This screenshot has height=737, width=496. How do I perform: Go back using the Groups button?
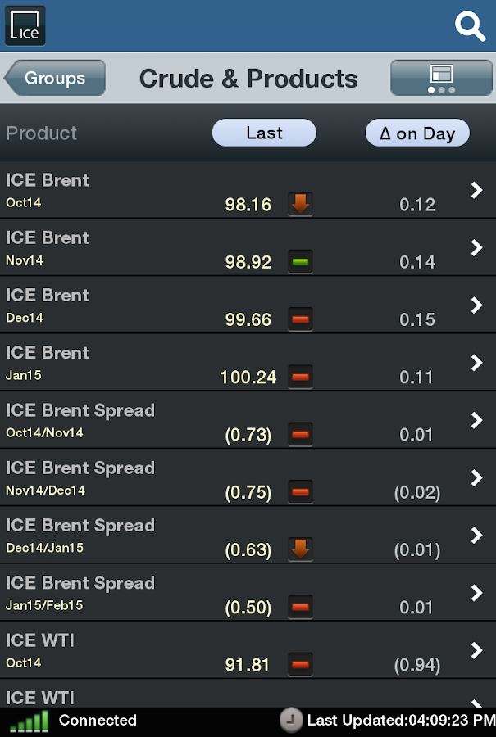(x=54, y=78)
